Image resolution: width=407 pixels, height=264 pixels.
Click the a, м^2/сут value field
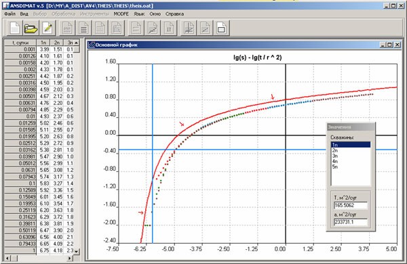coord(351,222)
